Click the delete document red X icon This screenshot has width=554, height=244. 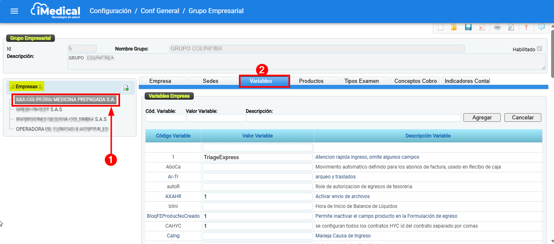[482, 27]
